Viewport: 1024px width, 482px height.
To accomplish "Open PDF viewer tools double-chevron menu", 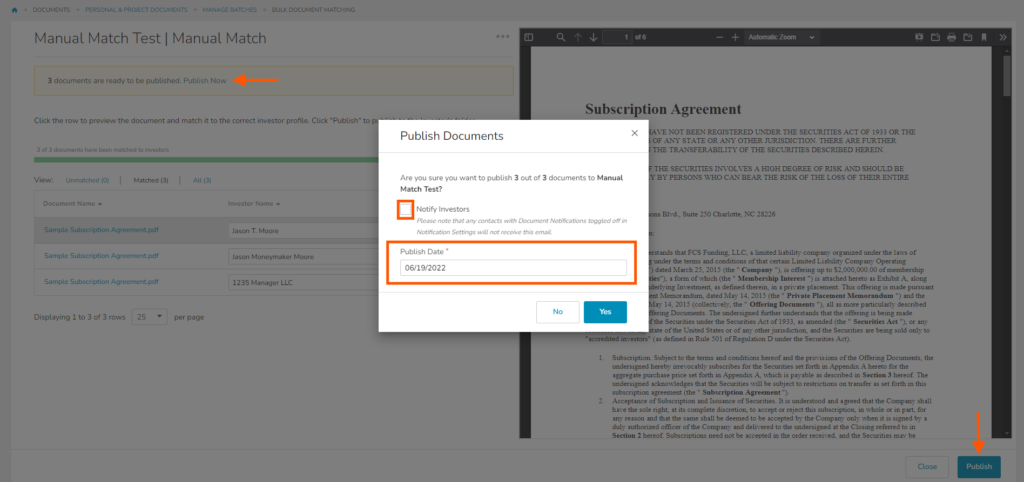I will pyautogui.click(x=1003, y=37).
